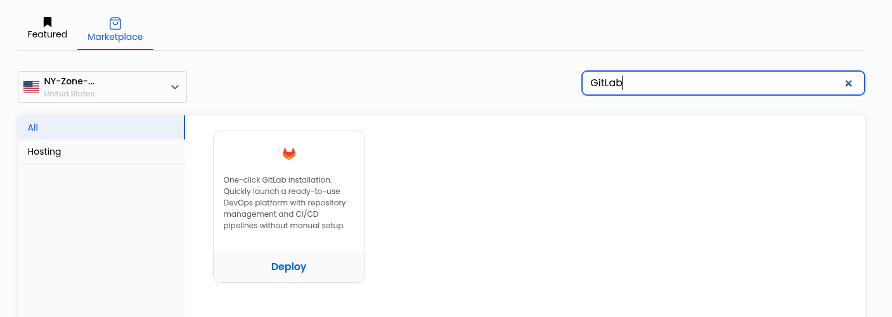Expand the zone selector chevron arrow
Screen dimensions: 892x317
[x=175, y=87]
